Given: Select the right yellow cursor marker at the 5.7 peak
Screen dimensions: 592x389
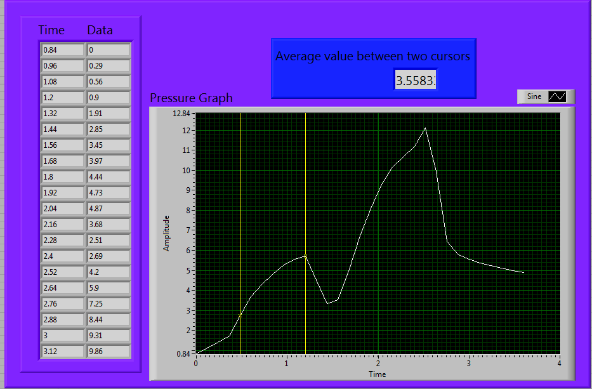Looking at the screenshot, I should 305,256.
